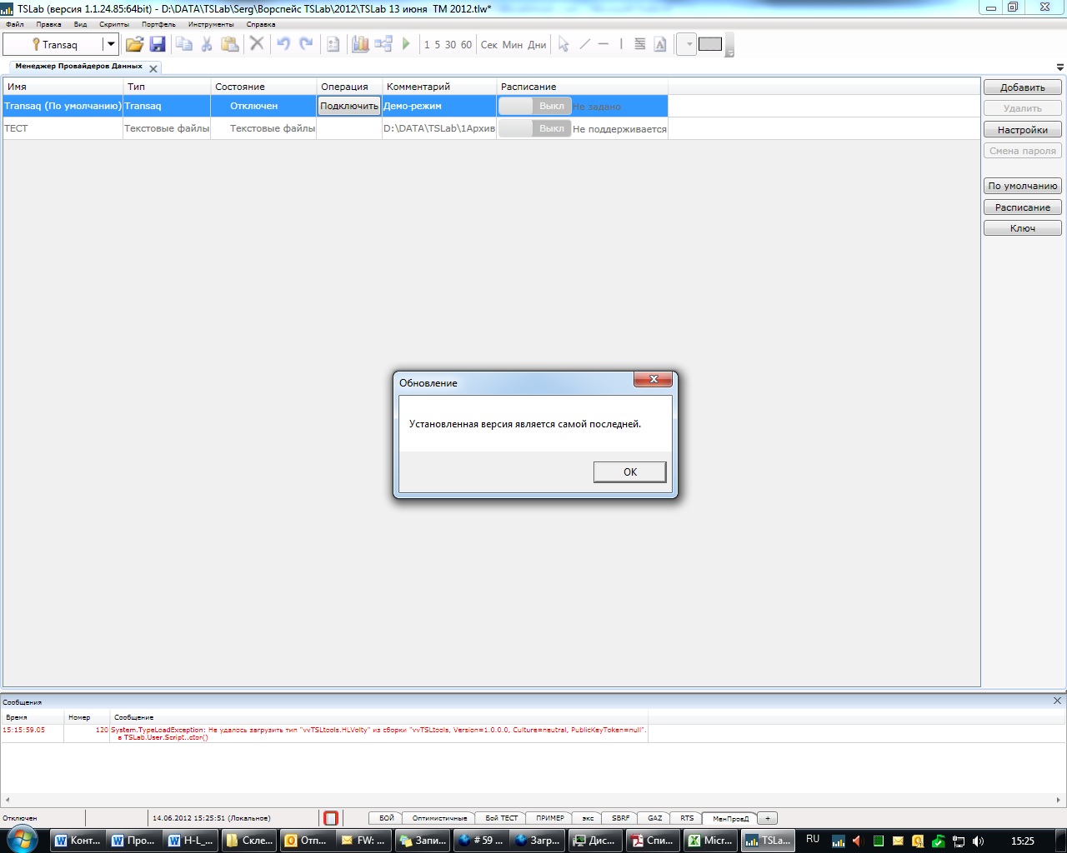The height and width of the screenshot is (853, 1067).
Task: Switch to the БОЙ workspace tab
Action: [386, 818]
